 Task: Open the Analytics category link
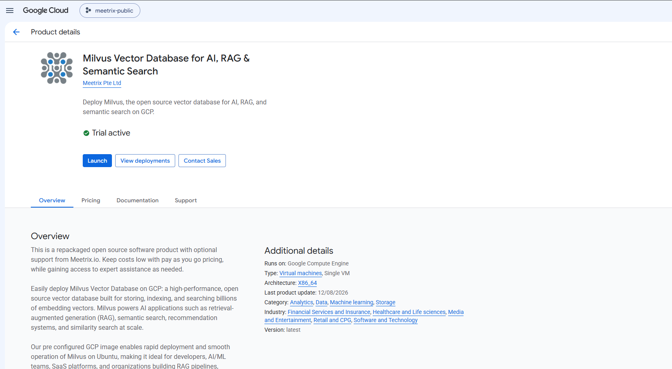coord(301,302)
